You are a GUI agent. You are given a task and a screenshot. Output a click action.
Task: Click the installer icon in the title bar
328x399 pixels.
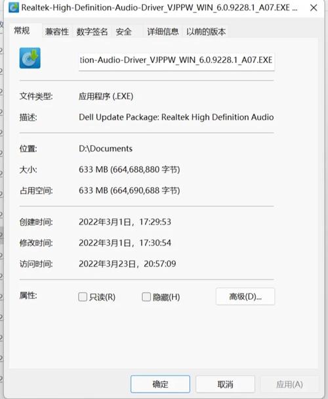(14, 7)
